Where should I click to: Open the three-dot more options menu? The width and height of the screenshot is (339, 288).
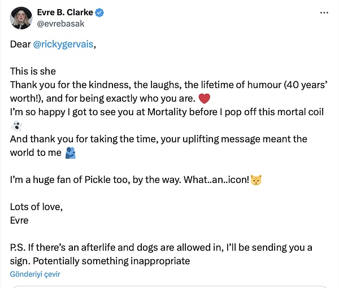pyautogui.click(x=324, y=13)
